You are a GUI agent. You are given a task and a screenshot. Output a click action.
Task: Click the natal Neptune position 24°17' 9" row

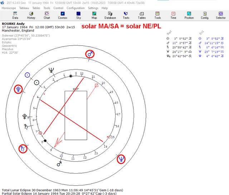click(179, 52)
